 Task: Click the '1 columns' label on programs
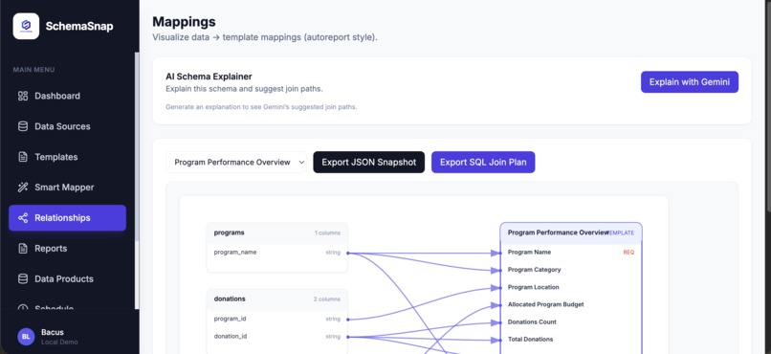point(327,233)
